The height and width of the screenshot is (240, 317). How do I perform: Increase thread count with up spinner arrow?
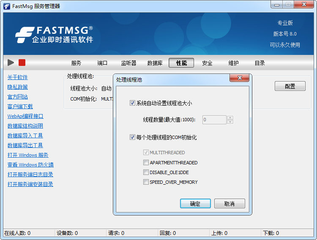click(230, 117)
